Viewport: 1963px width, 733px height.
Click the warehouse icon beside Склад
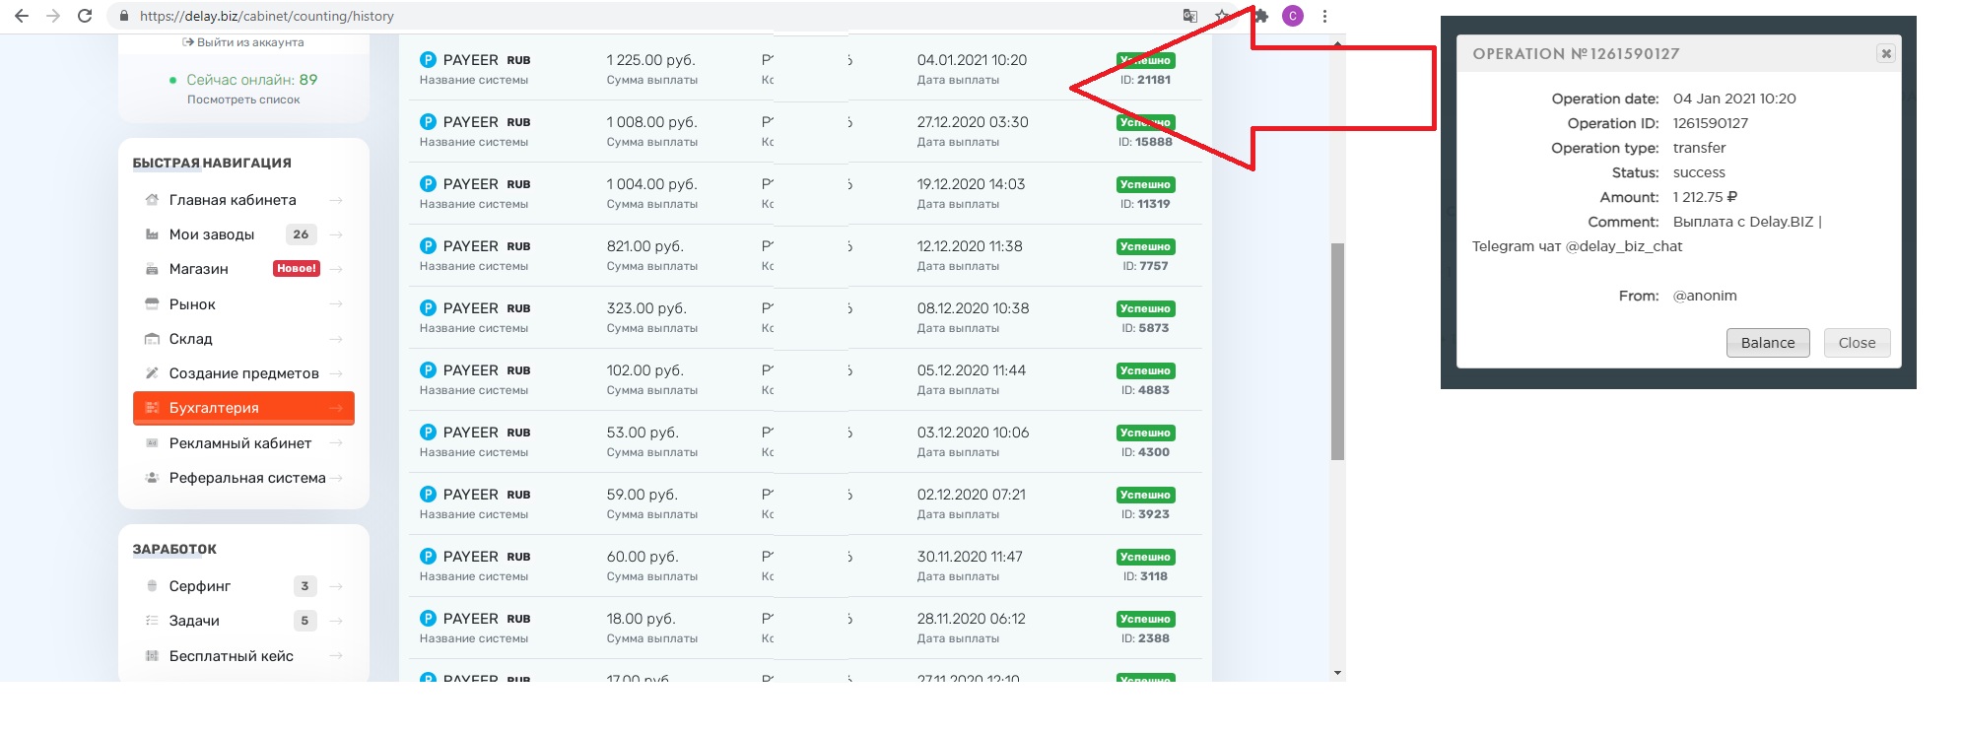tap(152, 339)
